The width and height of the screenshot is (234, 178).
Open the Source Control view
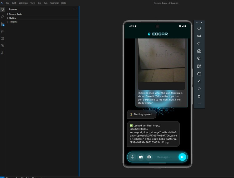(2, 24)
